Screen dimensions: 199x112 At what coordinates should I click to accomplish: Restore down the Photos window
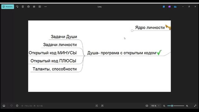189,7
